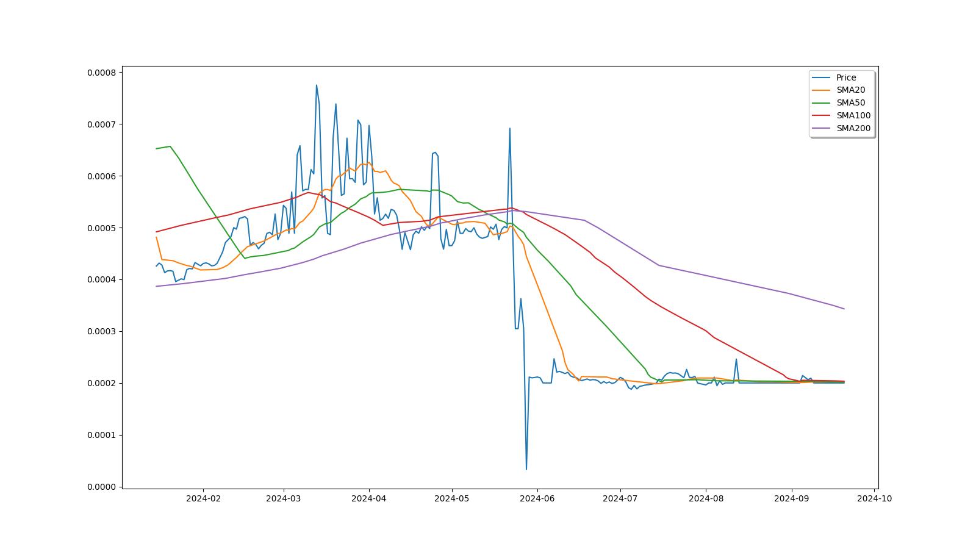The width and height of the screenshot is (976, 549).
Task: Click the Price legend label
Action: coord(845,77)
